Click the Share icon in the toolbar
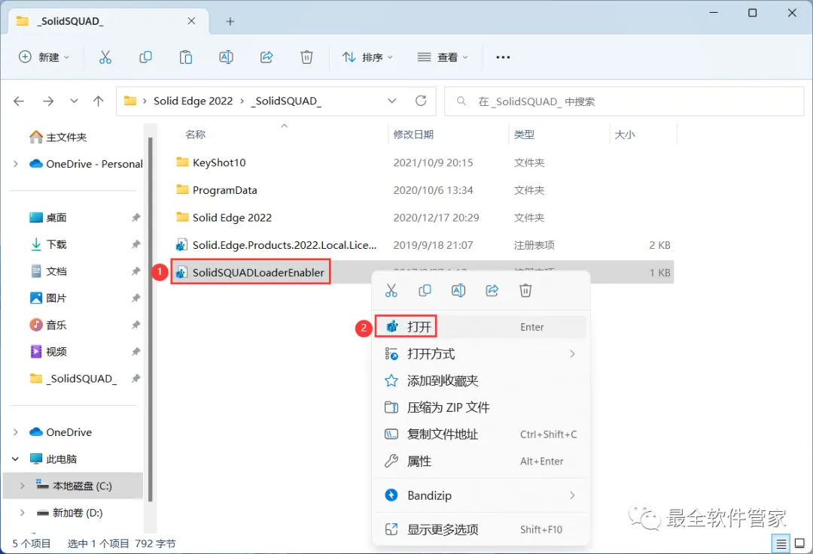Viewport: 813px width, 554px height. pos(266,57)
